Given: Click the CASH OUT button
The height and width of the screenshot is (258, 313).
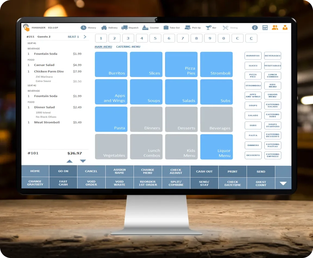Looking at the screenshot, I should 204,171.
